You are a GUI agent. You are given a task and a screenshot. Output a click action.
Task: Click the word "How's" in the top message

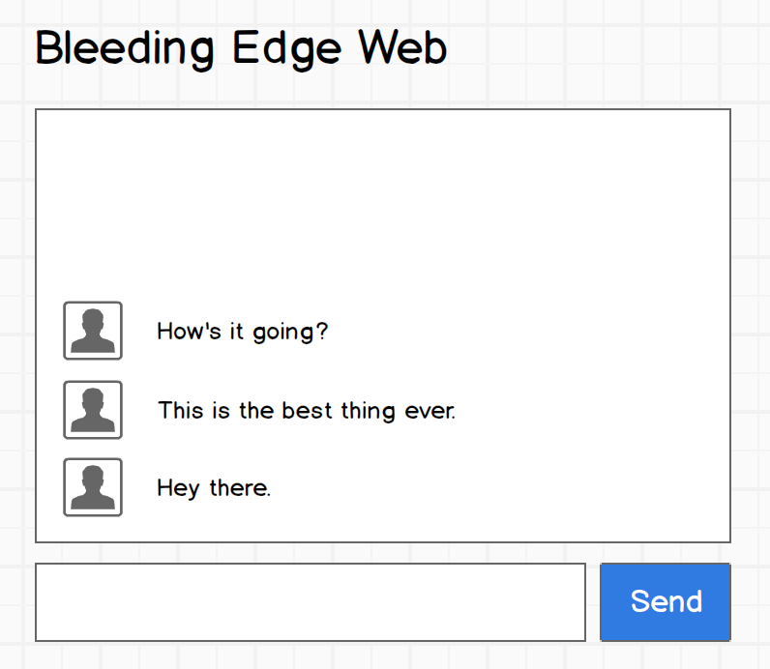tap(189, 331)
